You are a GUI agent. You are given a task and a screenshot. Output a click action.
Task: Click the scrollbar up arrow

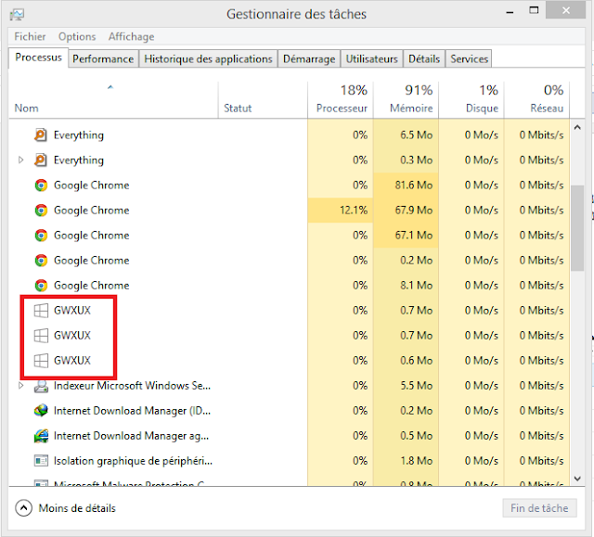tap(577, 128)
